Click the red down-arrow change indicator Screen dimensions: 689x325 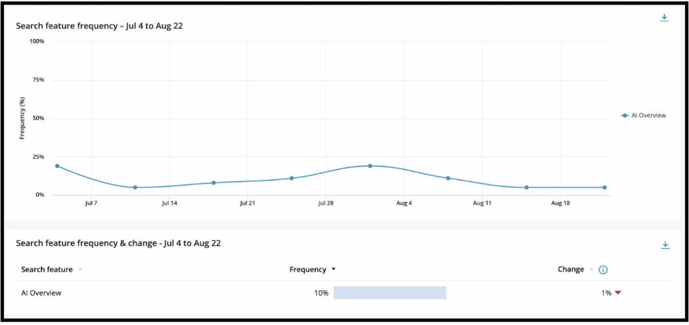click(618, 293)
